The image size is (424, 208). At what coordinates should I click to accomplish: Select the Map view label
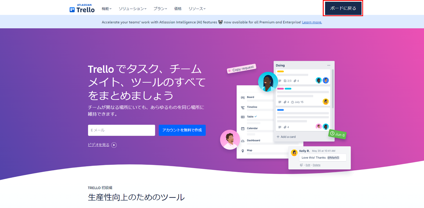[250, 150]
